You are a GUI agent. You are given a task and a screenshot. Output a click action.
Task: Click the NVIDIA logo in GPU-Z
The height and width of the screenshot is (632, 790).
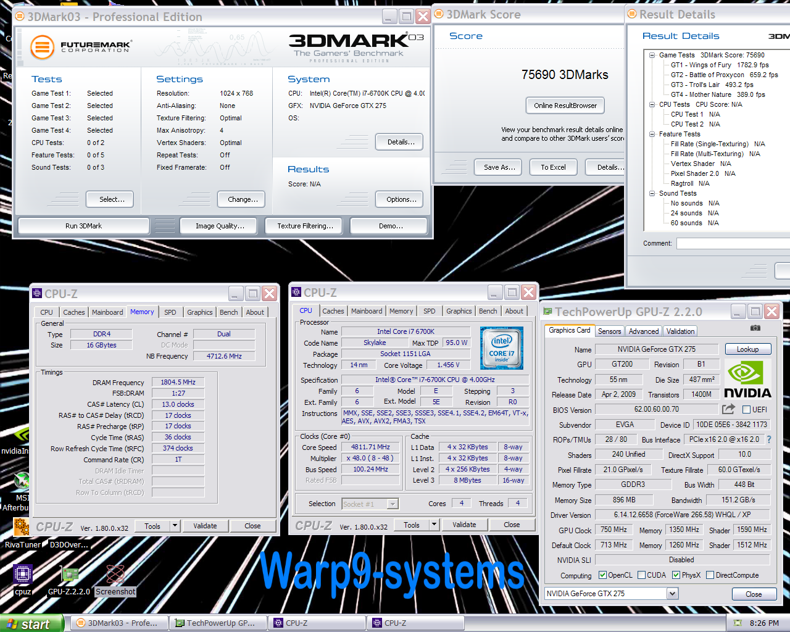747,380
